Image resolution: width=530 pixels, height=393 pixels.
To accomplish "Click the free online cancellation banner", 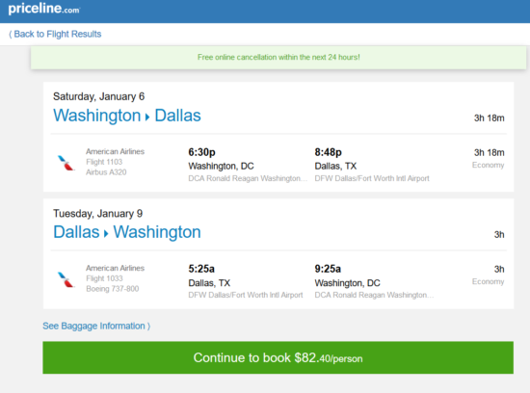I will pos(278,58).
